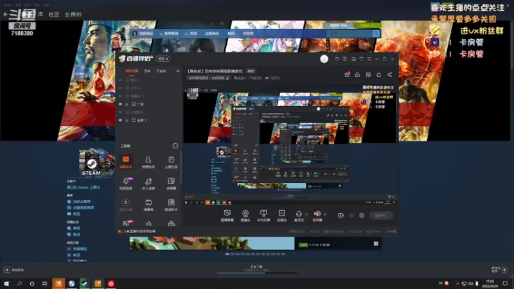Click the share icon in stream header
Screen dimensions: 514x289
click(389, 74)
